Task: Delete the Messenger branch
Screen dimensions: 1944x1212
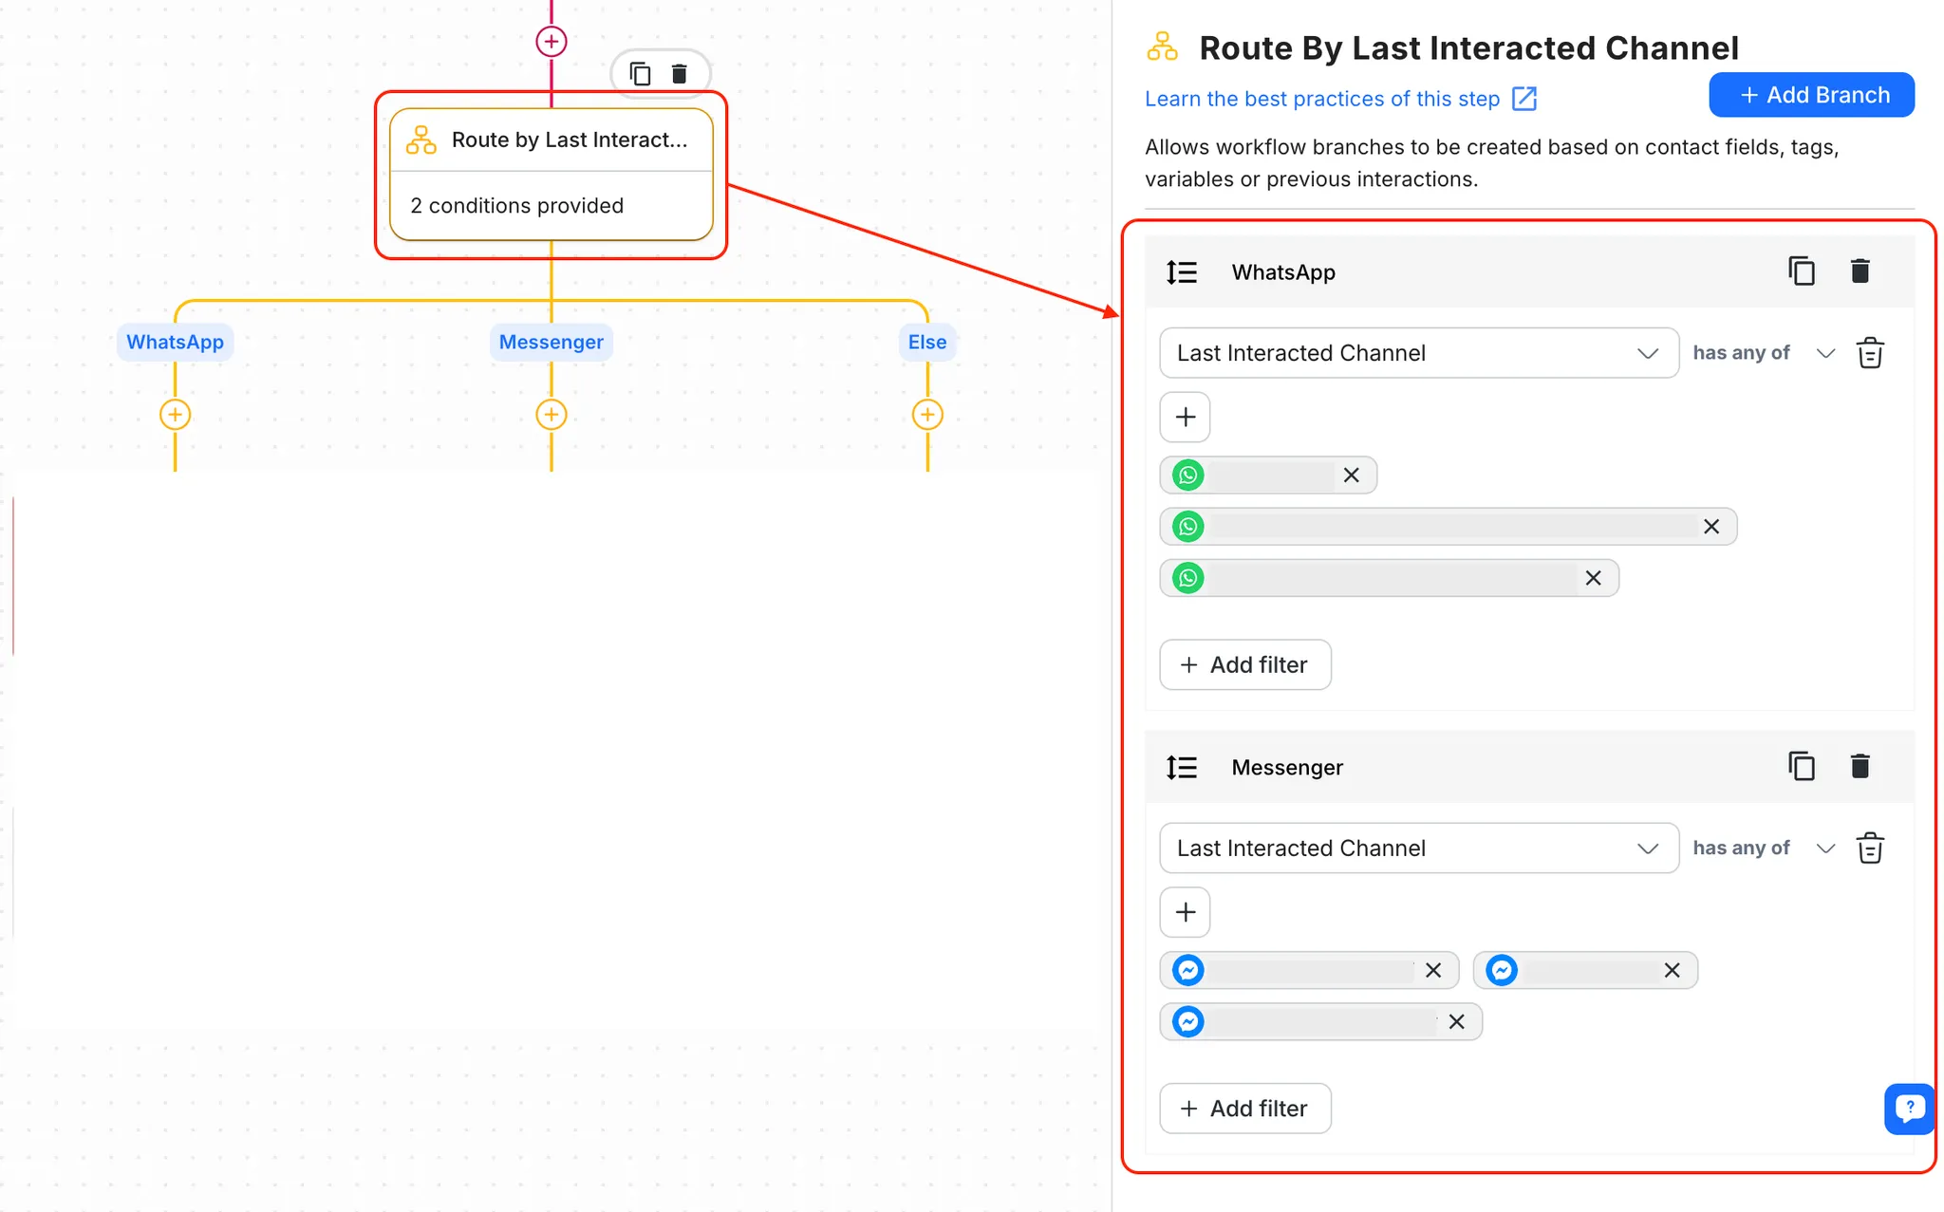Action: coord(1860,766)
